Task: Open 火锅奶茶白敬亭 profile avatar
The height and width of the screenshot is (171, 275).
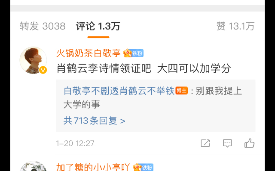Action: [x=33, y=60]
